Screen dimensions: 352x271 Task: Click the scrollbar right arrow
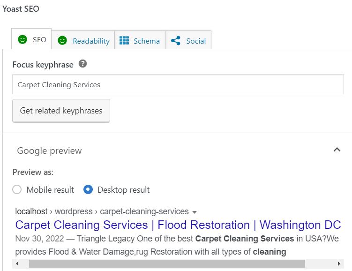tap(339, 264)
